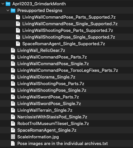This screenshot has height=148, width=133.
Task: Select SpaceRomanAgent_Single.7z file name
Action: 47,130
